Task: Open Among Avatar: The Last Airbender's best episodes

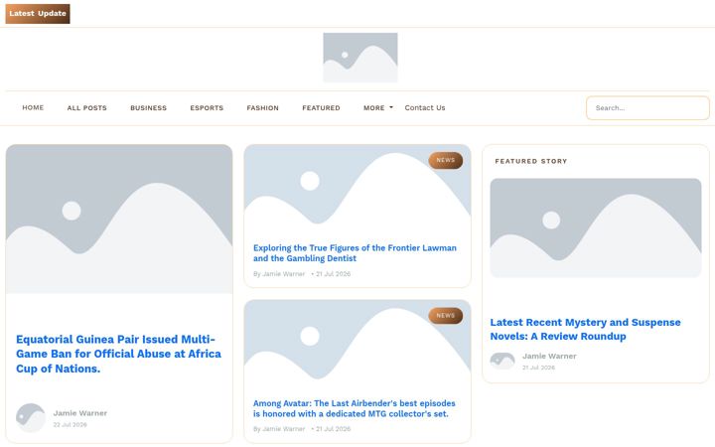Action: [355, 408]
